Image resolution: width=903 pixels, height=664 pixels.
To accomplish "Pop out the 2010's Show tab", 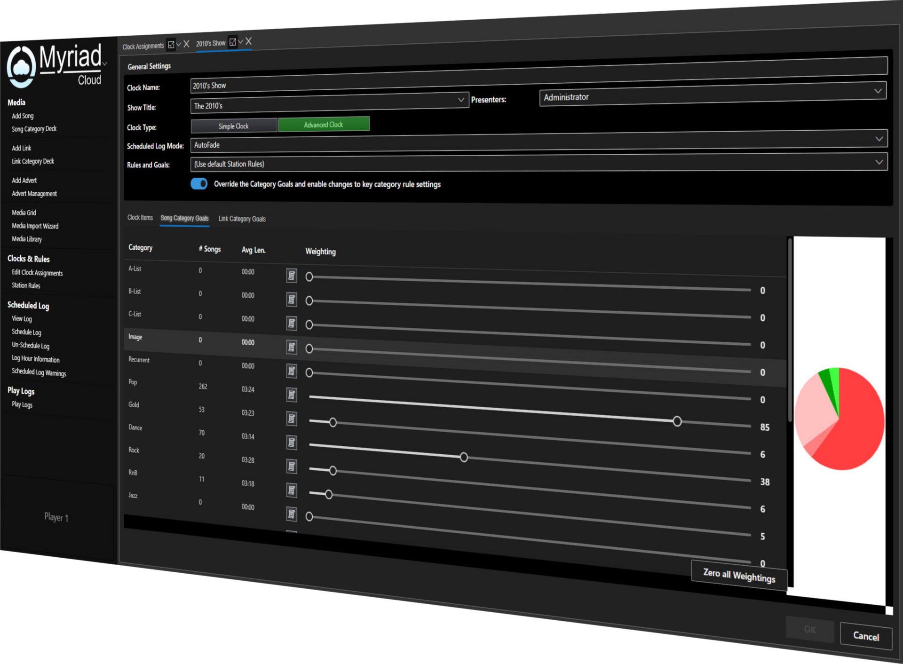I will 231,42.
